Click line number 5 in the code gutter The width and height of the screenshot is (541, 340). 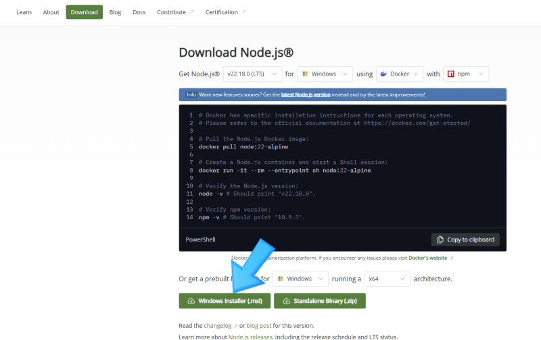coord(191,147)
